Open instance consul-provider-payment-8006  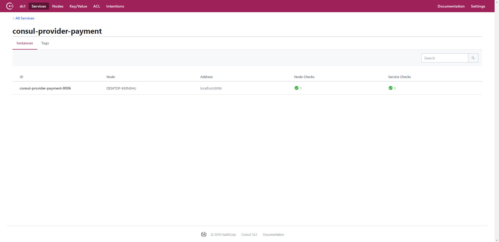(45, 88)
